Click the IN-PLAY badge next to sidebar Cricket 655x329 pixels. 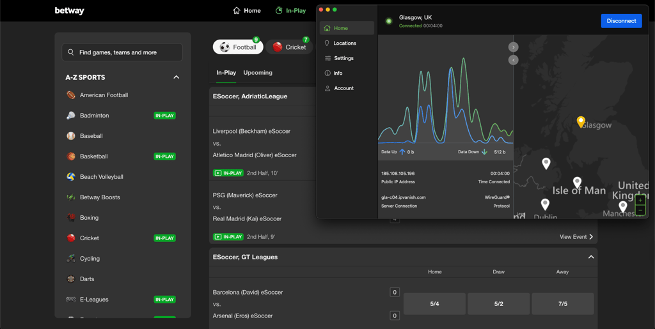[164, 238]
